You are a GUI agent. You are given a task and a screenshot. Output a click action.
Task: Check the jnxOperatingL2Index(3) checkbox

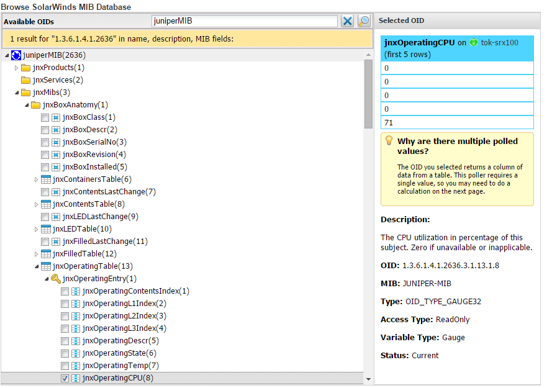click(x=65, y=316)
